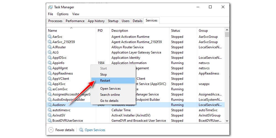
Task: Click the gear icon beside autotimesvc
Action: 50,110
